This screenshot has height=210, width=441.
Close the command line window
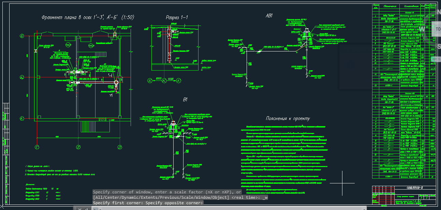coord(80,209)
